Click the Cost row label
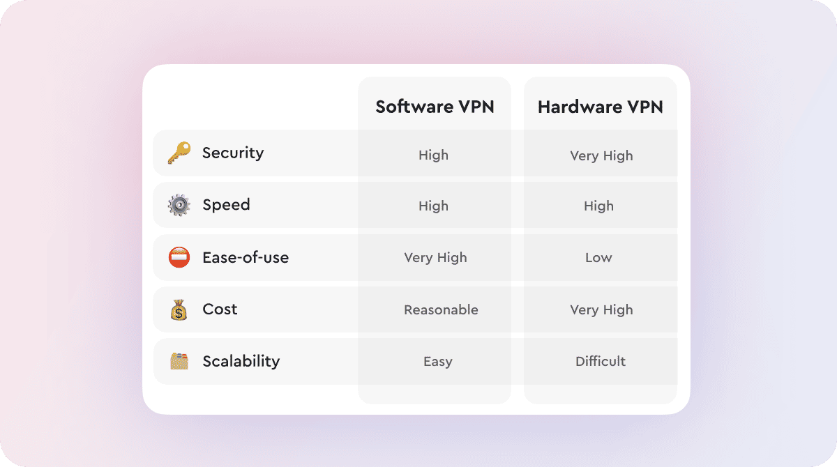 tap(220, 309)
